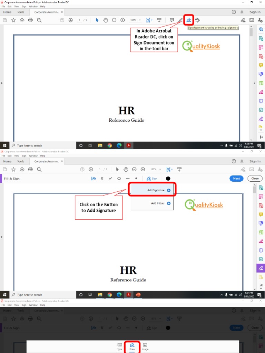Show more tools chevron in middle screenshot right panel
The width and height of the screenshot is (265, 353).
coord(261,289)
